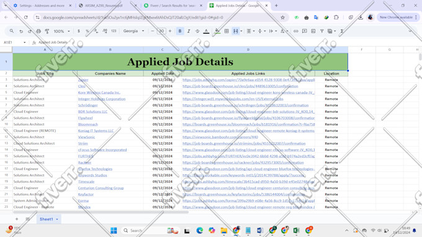
Task: Add a new sheet
Action: point(17,219)
